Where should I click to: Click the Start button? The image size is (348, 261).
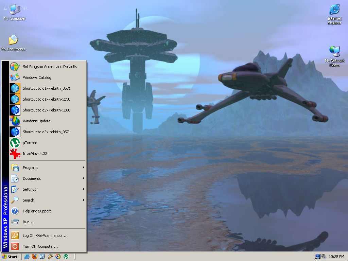[x=10, y=257]
